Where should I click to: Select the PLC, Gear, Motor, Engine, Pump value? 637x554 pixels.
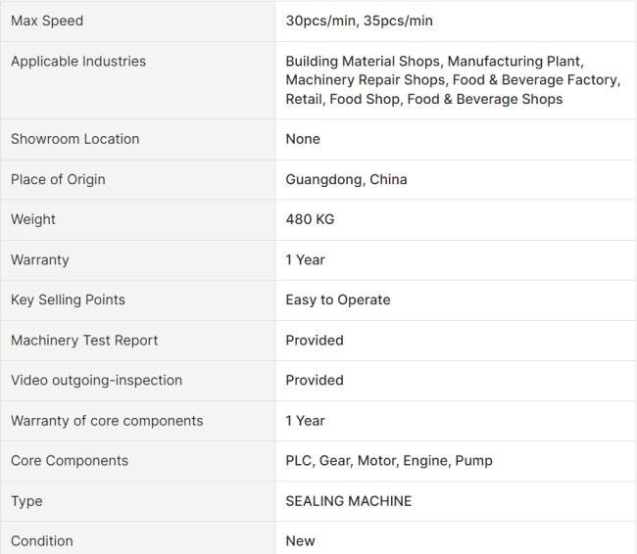[x=389, y=461]
